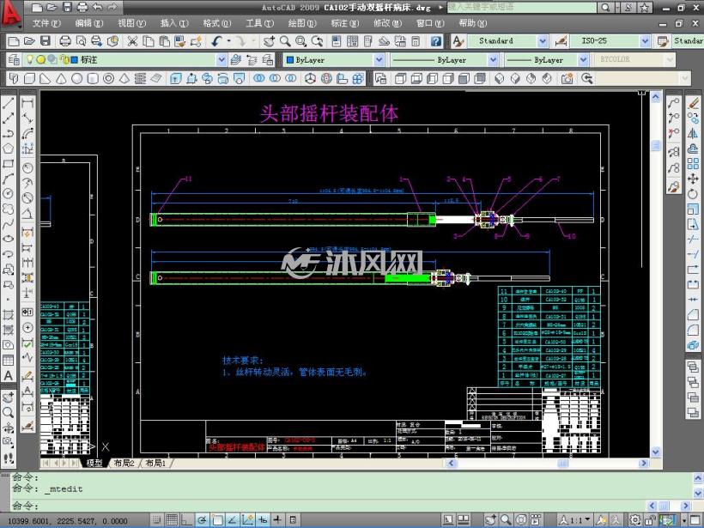Open the ByLayer lineweight dropdown
Image resolution: width=704 pixels, height=528 pixels.
point(583,59)
